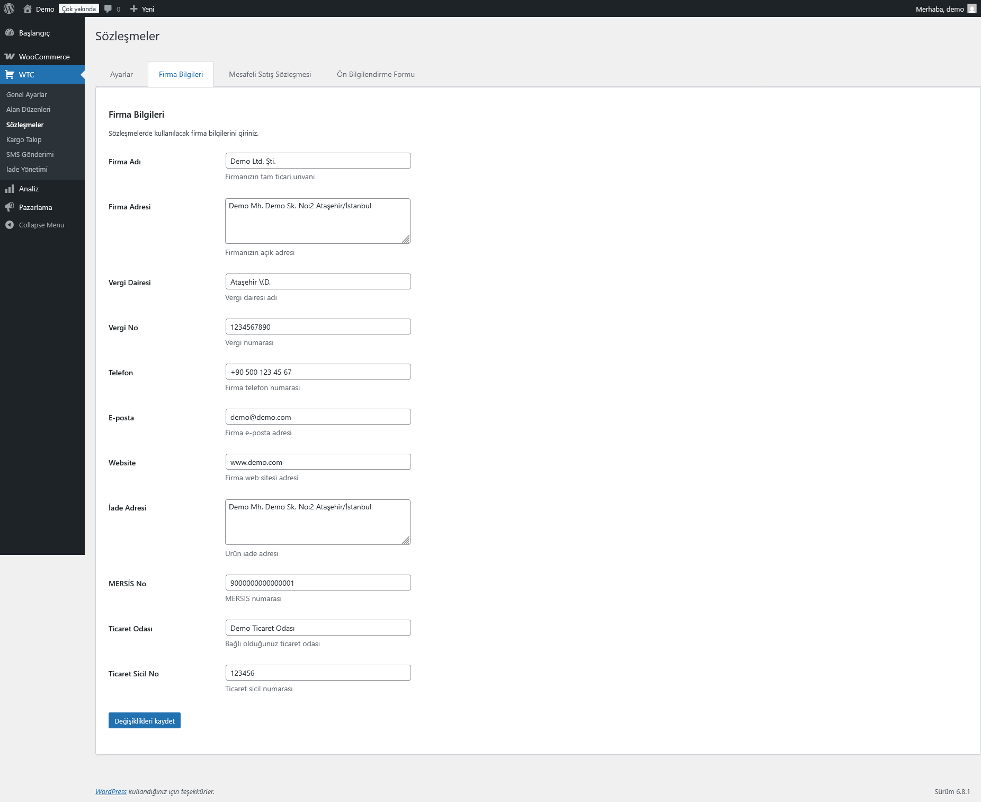981x802 pixels.
Task: Open the Merhaba, demo account menu
Action: pyautogui.click(x=946, y=8)
